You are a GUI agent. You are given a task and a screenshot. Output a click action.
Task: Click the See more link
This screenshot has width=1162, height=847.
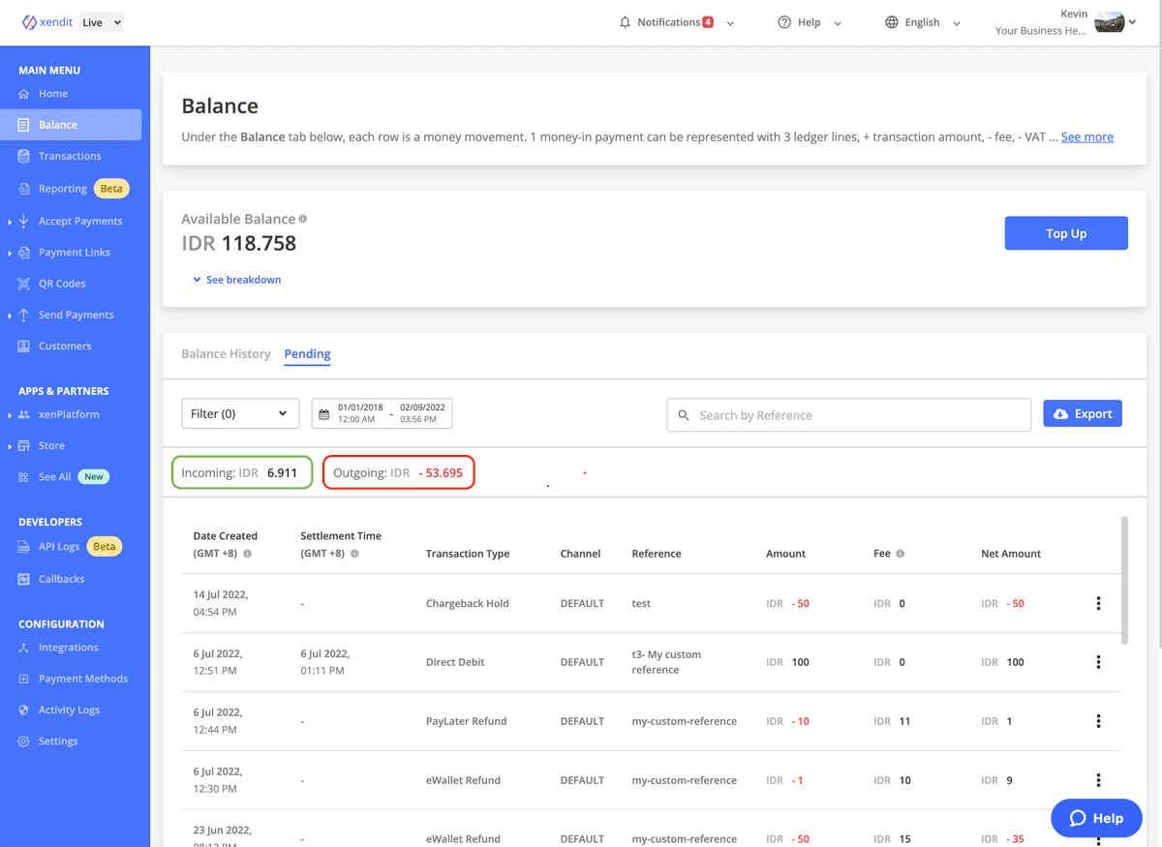1086,137
